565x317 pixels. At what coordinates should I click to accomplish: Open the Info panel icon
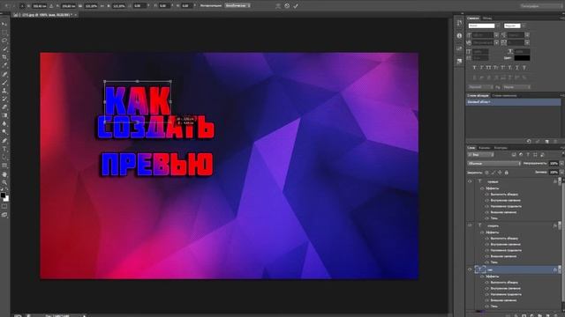[459, 35]
